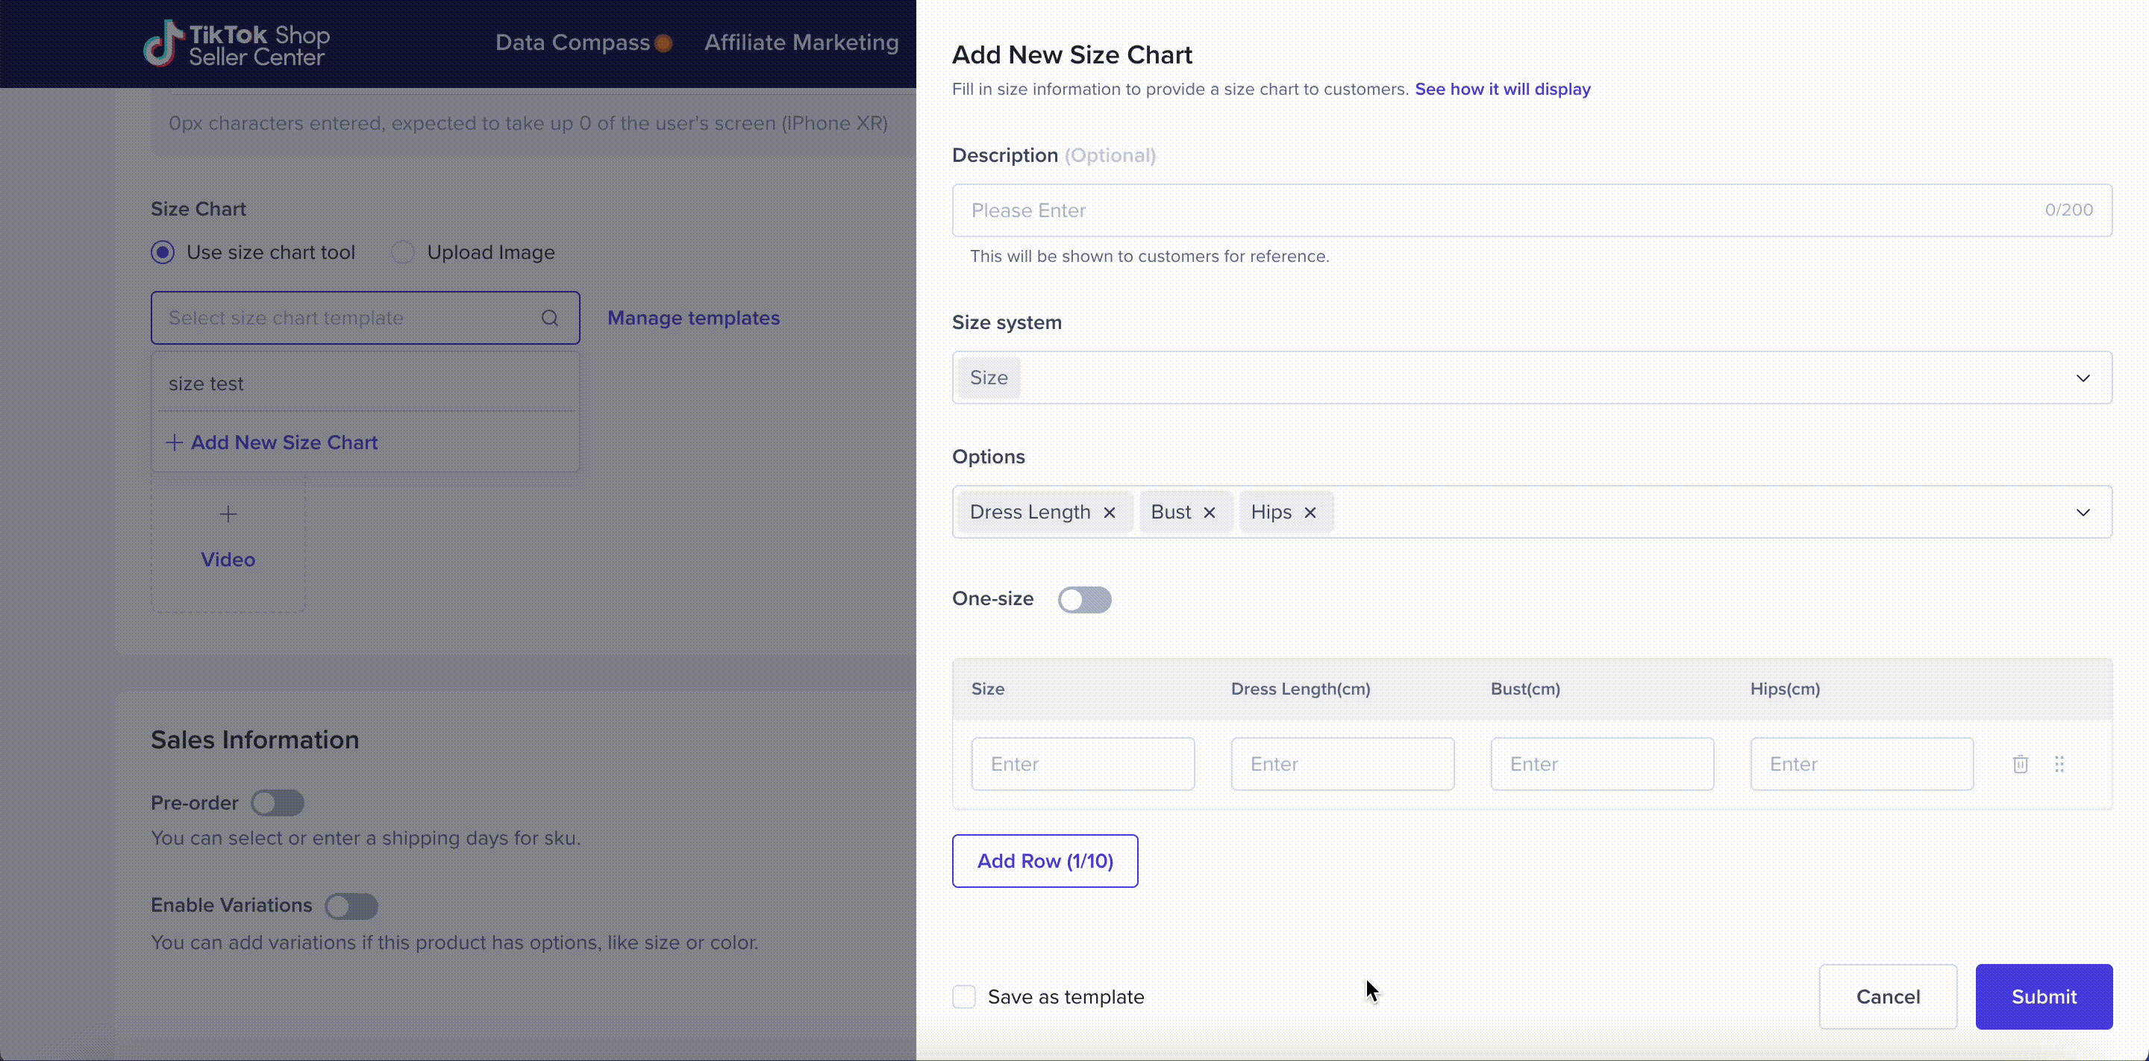Click the Submit button
The height and width of the screenshot is (1061, 2149).
[2043, 997]
